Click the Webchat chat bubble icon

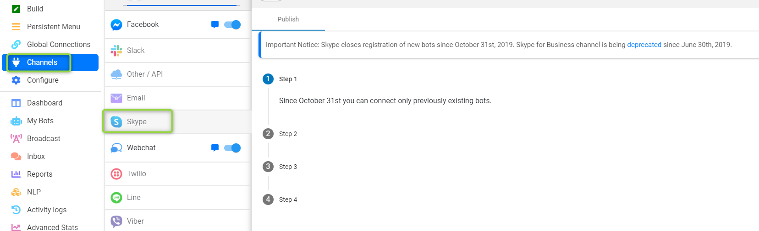[214, 148]
